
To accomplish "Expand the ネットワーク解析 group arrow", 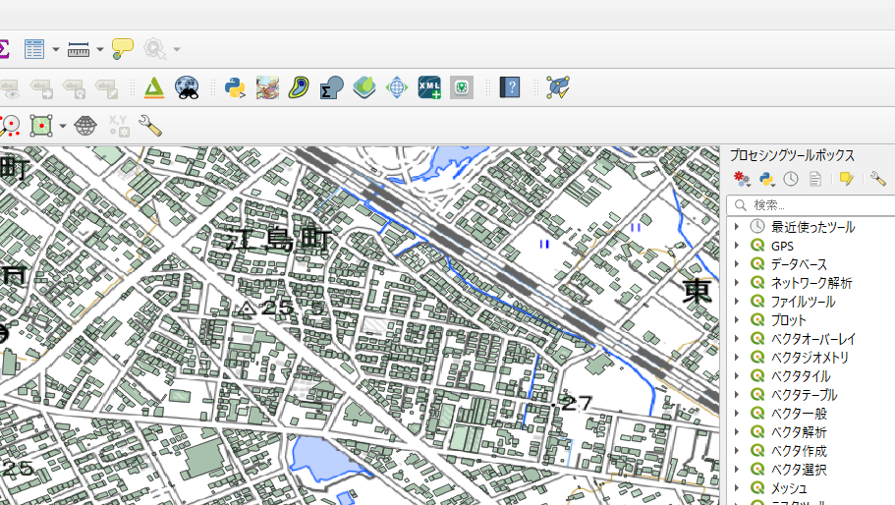I will [737, 283].
